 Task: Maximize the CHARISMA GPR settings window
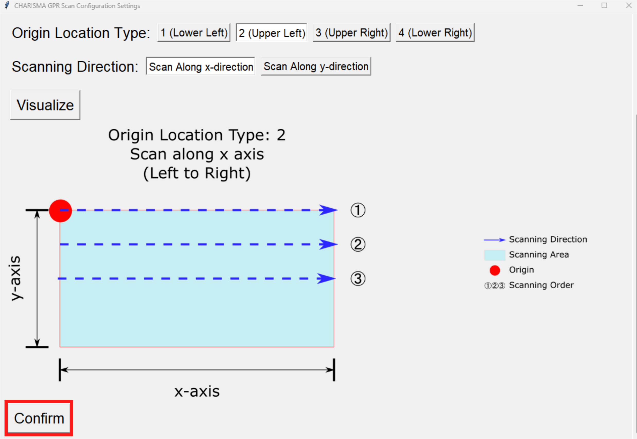click(x=604, y=5)
